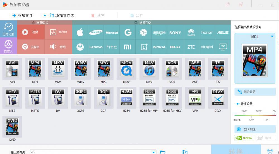
Task: Select the ASF format icon
Action: tap(195, 69)
